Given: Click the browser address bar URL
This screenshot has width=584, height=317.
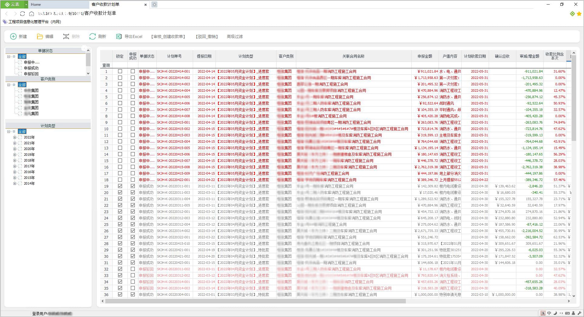Looking at the screenshot, I should [x=77, y=13].
